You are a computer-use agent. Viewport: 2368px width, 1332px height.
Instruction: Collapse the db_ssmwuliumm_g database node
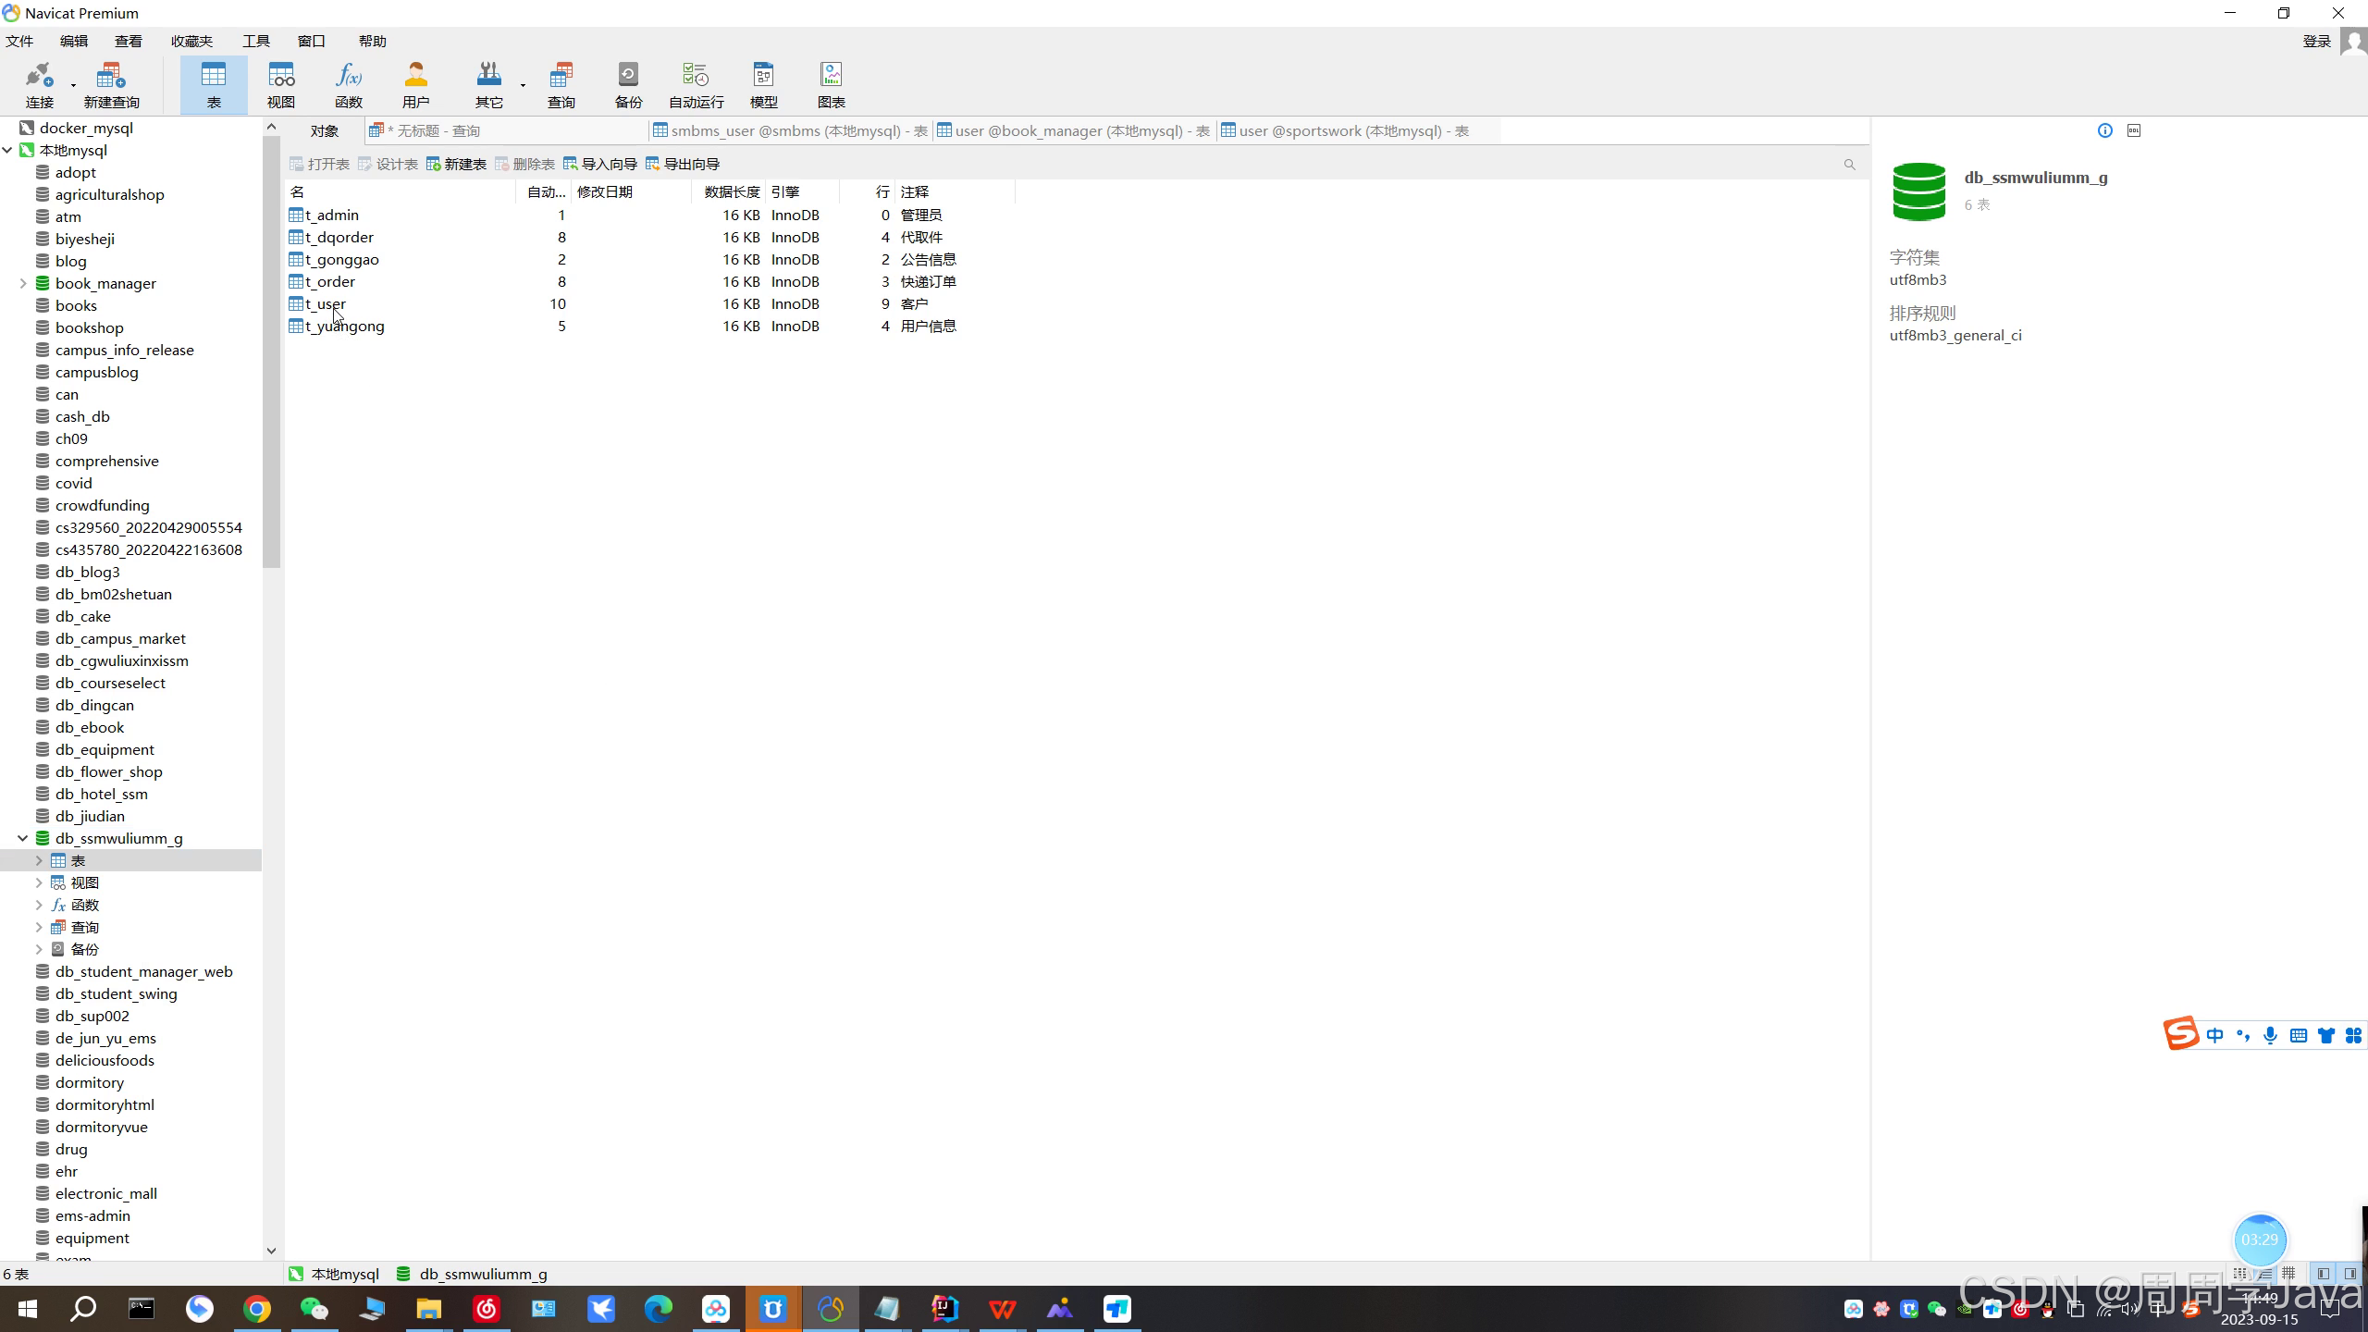point(23,838)
